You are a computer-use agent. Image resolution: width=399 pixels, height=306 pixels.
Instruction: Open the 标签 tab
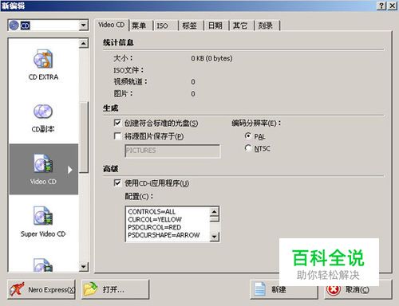click(191, 25)
